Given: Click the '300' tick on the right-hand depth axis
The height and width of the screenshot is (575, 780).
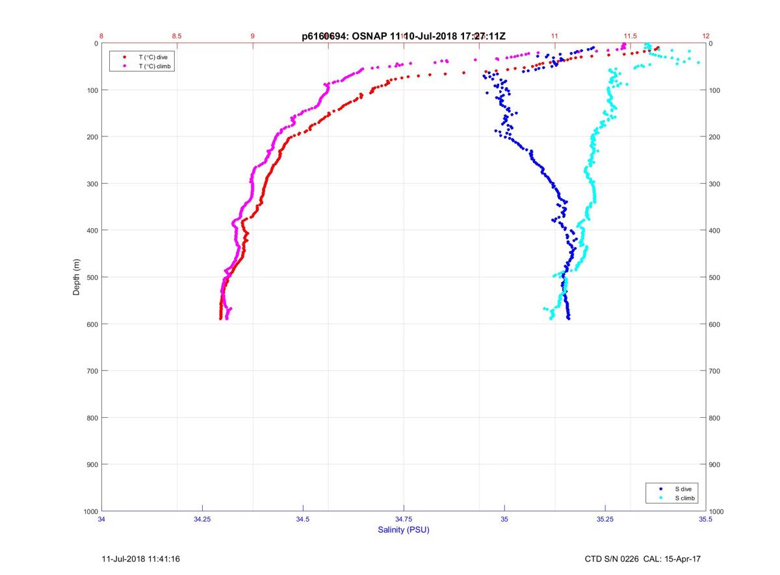Looking at the screenshot, I should 716,184.
